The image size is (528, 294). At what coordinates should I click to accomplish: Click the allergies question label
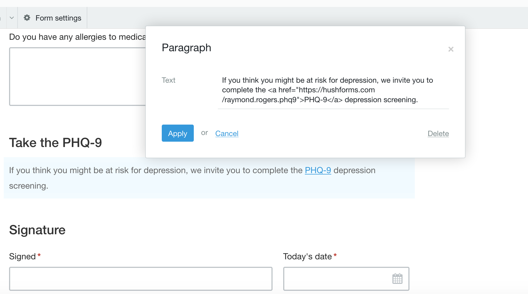point(77,37)
